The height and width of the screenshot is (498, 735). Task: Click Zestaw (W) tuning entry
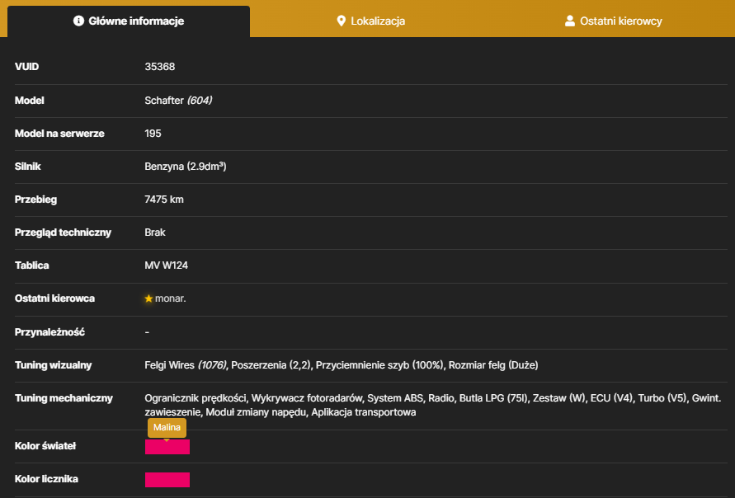pyautogui.click(x=559, y=398)
